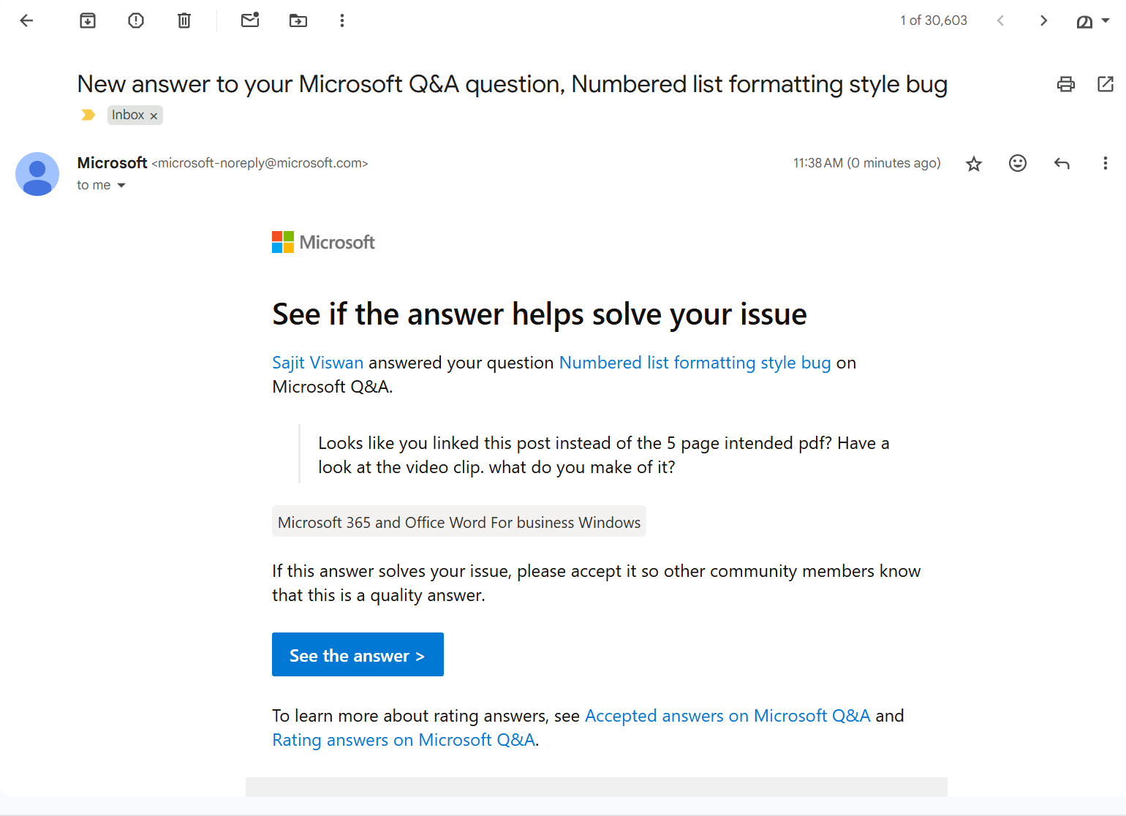Visit Sajit Viswan's profile link
Screen dimensions: 1126x816
coord(317,362)
